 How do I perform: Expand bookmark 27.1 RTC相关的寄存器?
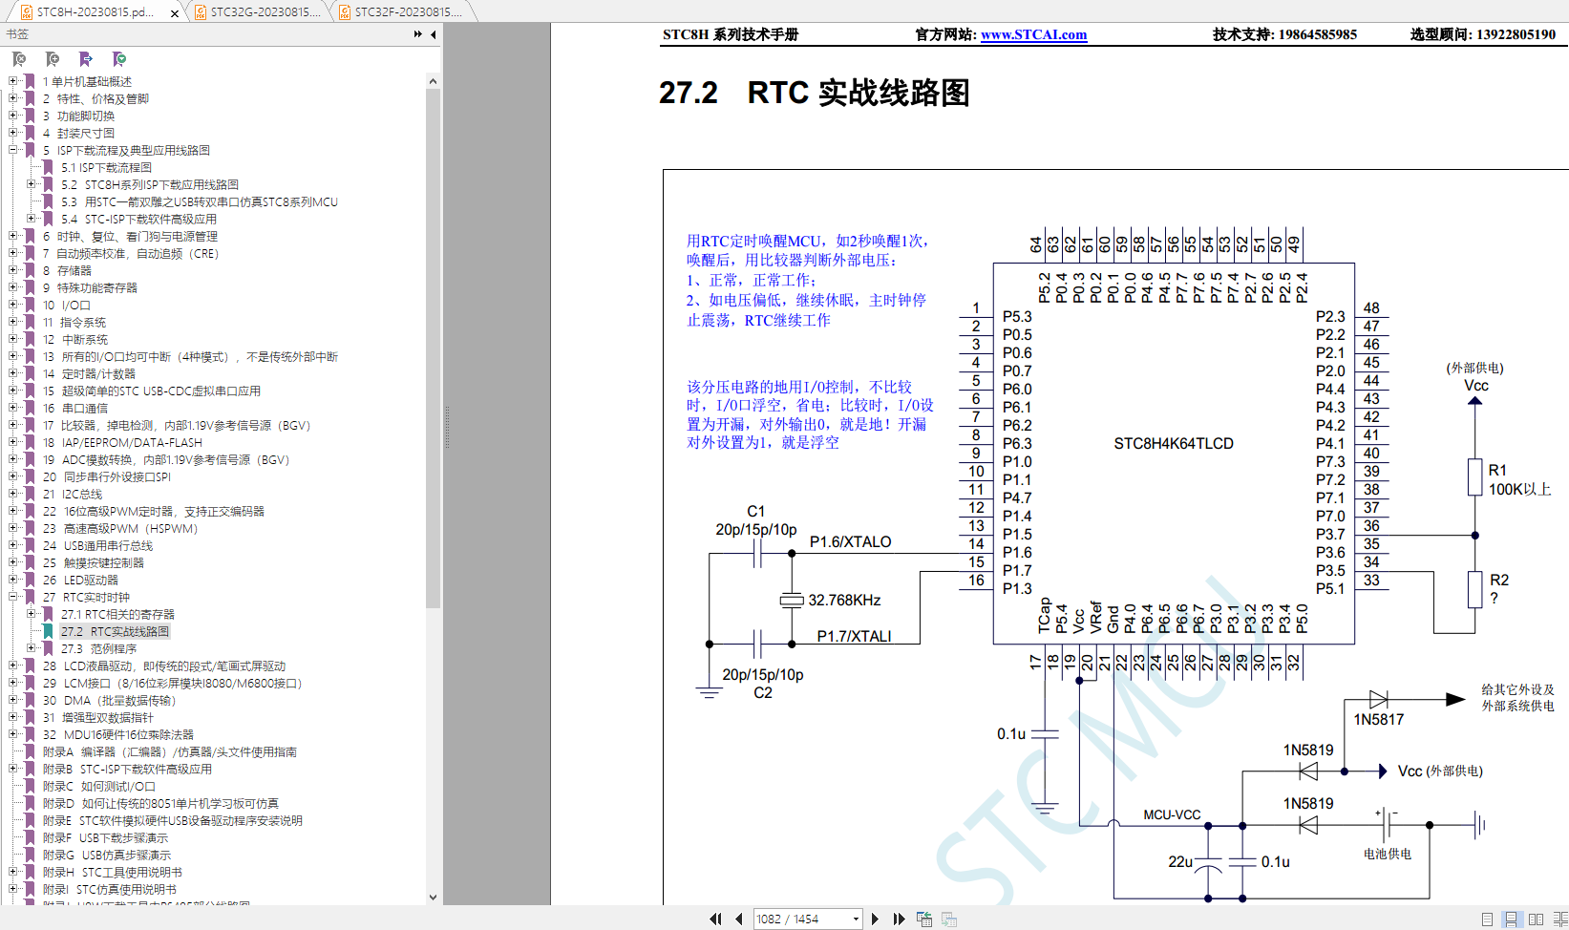pyautogui.click(x=32, y=614)
